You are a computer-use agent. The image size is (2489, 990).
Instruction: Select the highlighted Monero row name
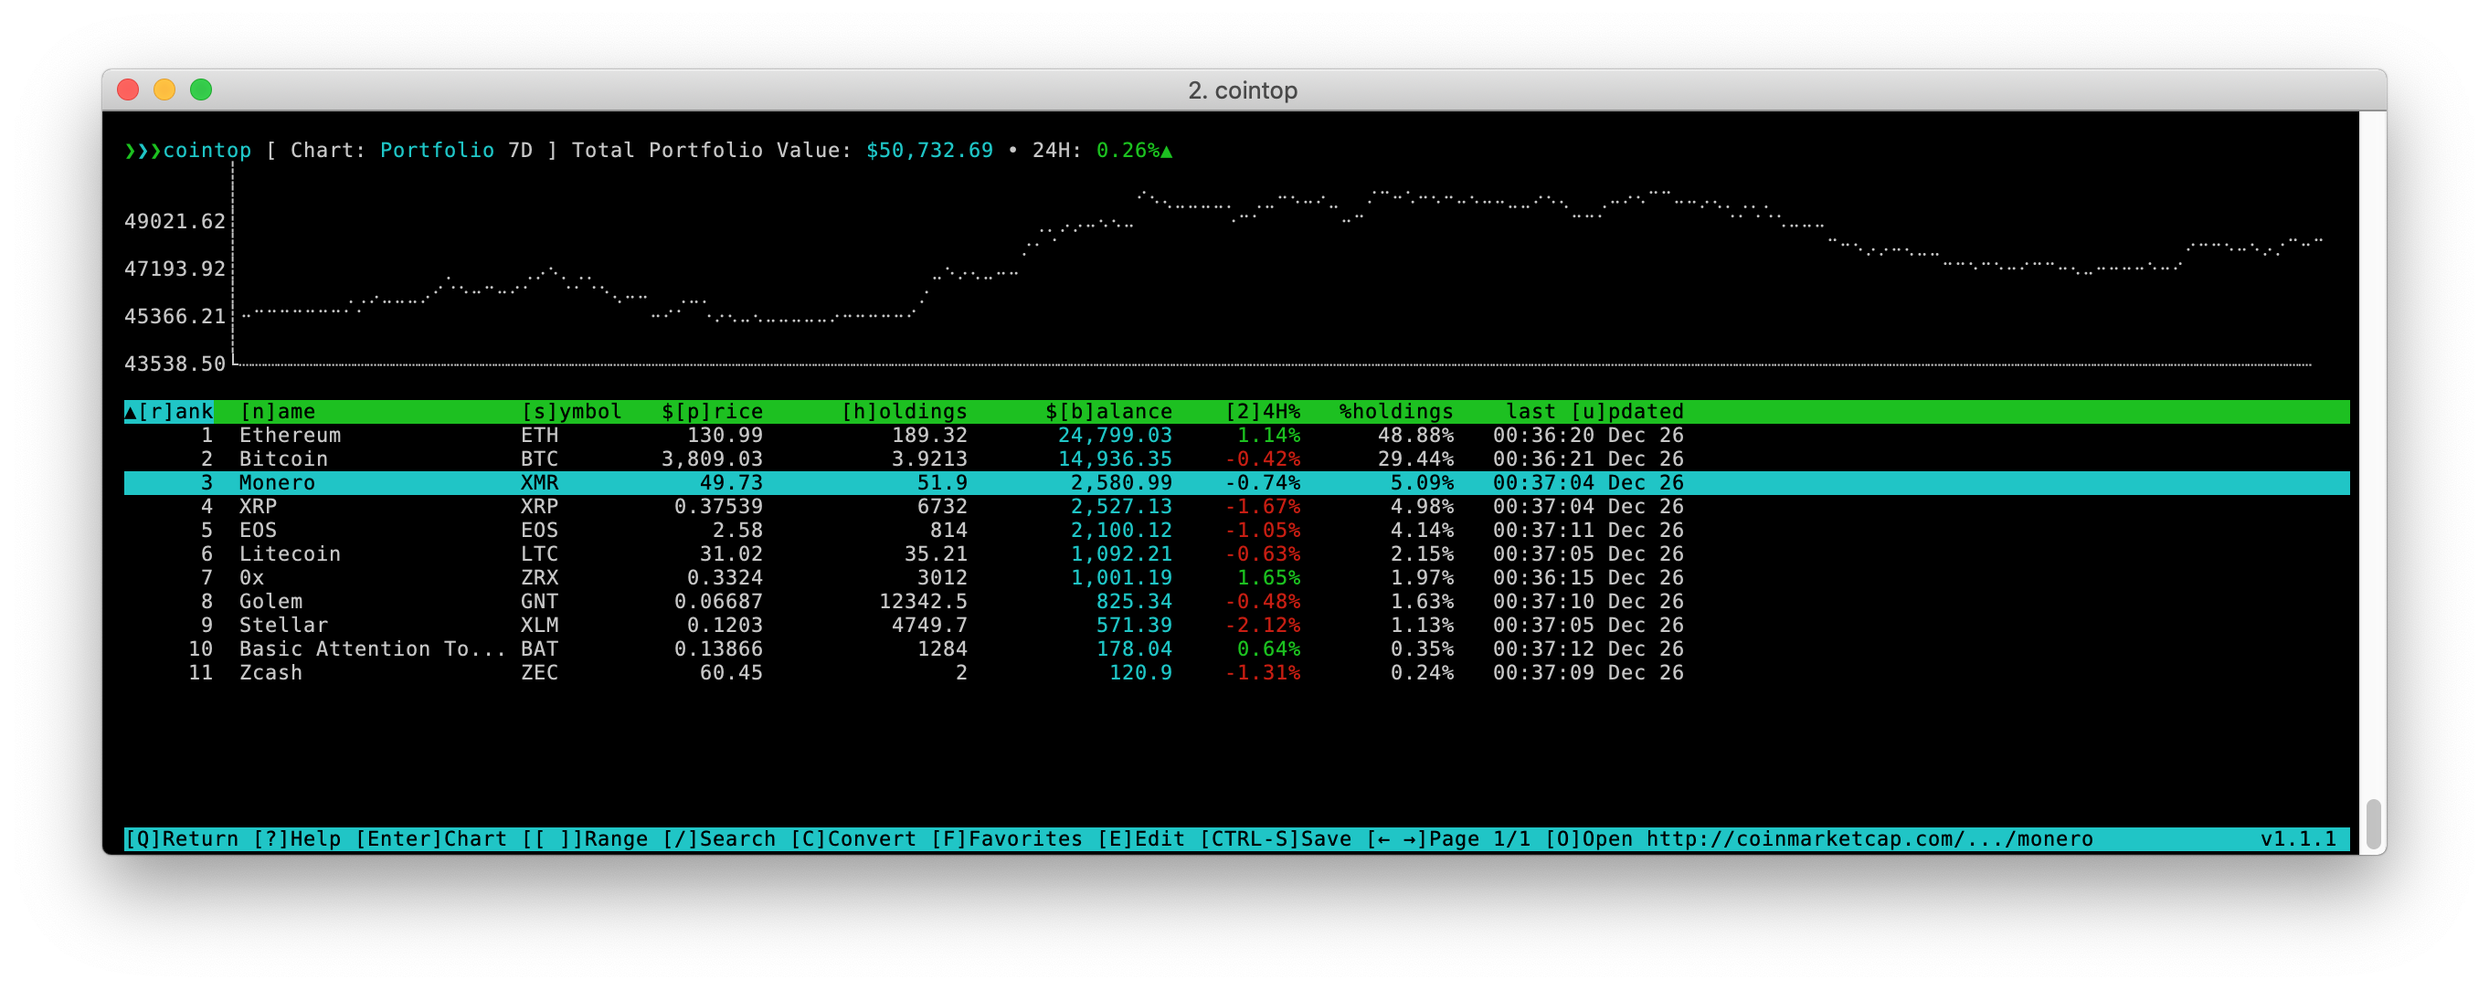coord(277,483)
